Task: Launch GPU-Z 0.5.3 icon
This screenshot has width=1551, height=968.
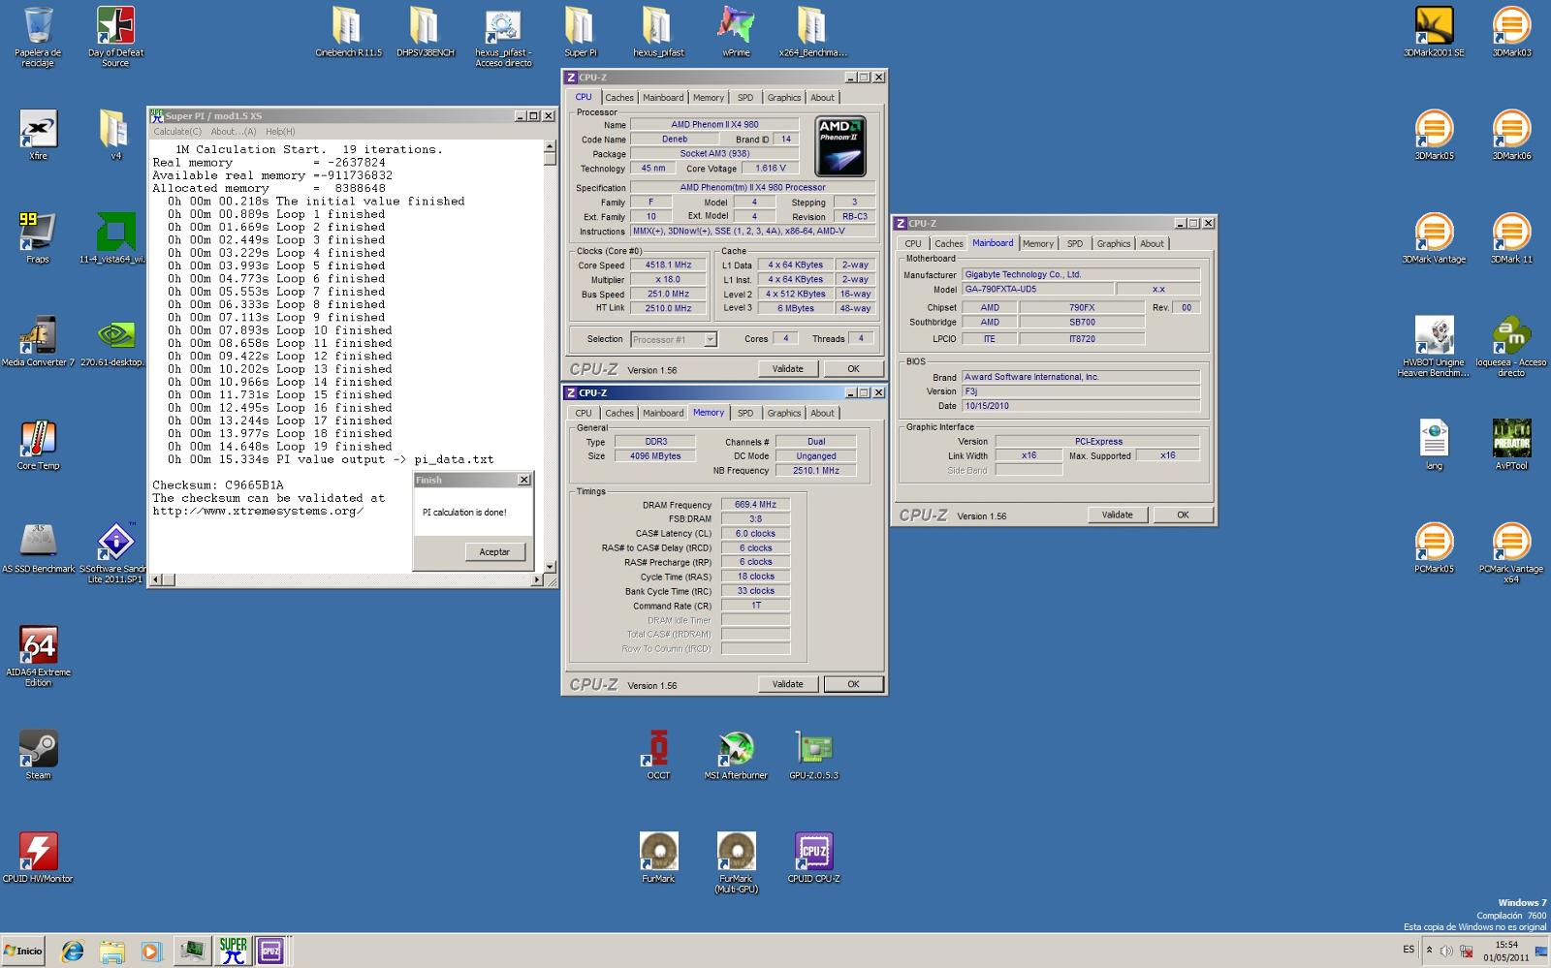Action: [x=813, y=755]
